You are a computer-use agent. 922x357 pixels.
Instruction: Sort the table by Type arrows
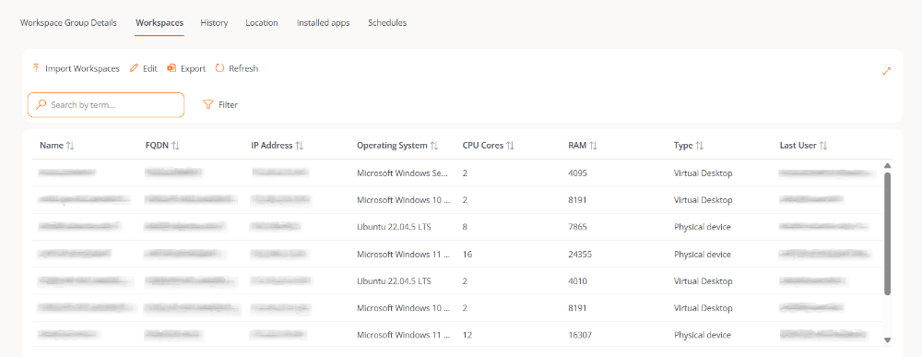click(700, 146)
